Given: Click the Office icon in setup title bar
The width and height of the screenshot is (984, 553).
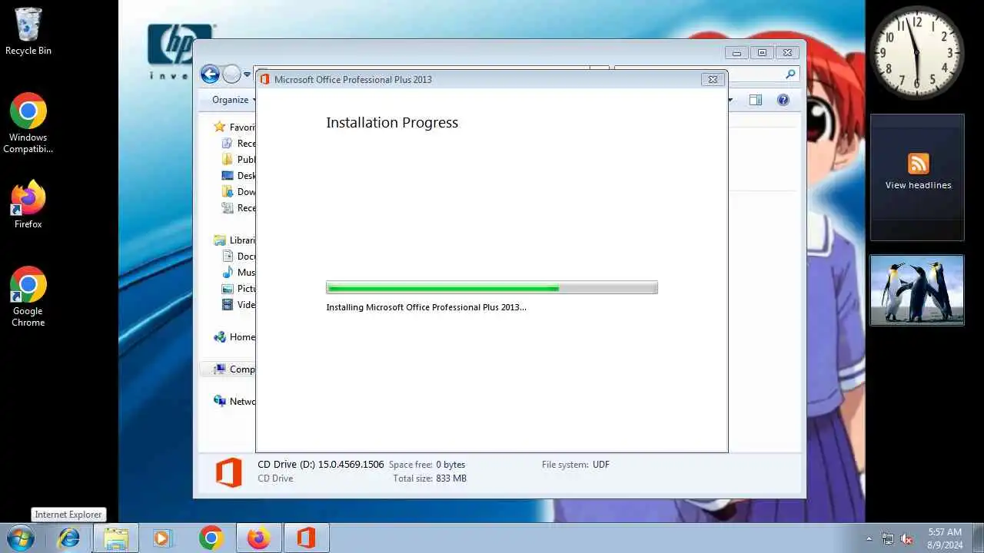Looking at the screenshot, I should (265, 79).
